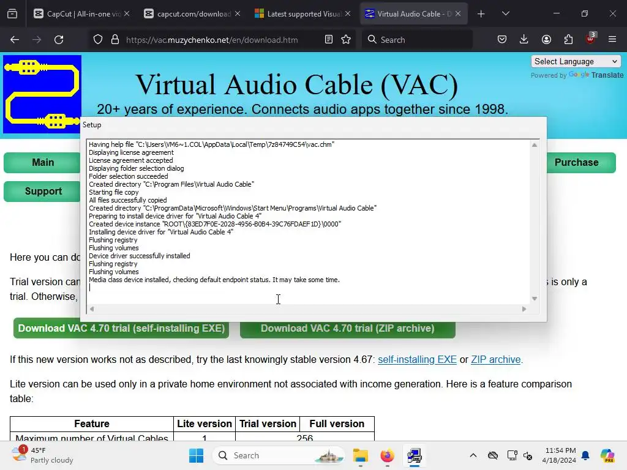Bookmark this page with star icon
This screenshot has width=627, height=470.
click(347, 40)
